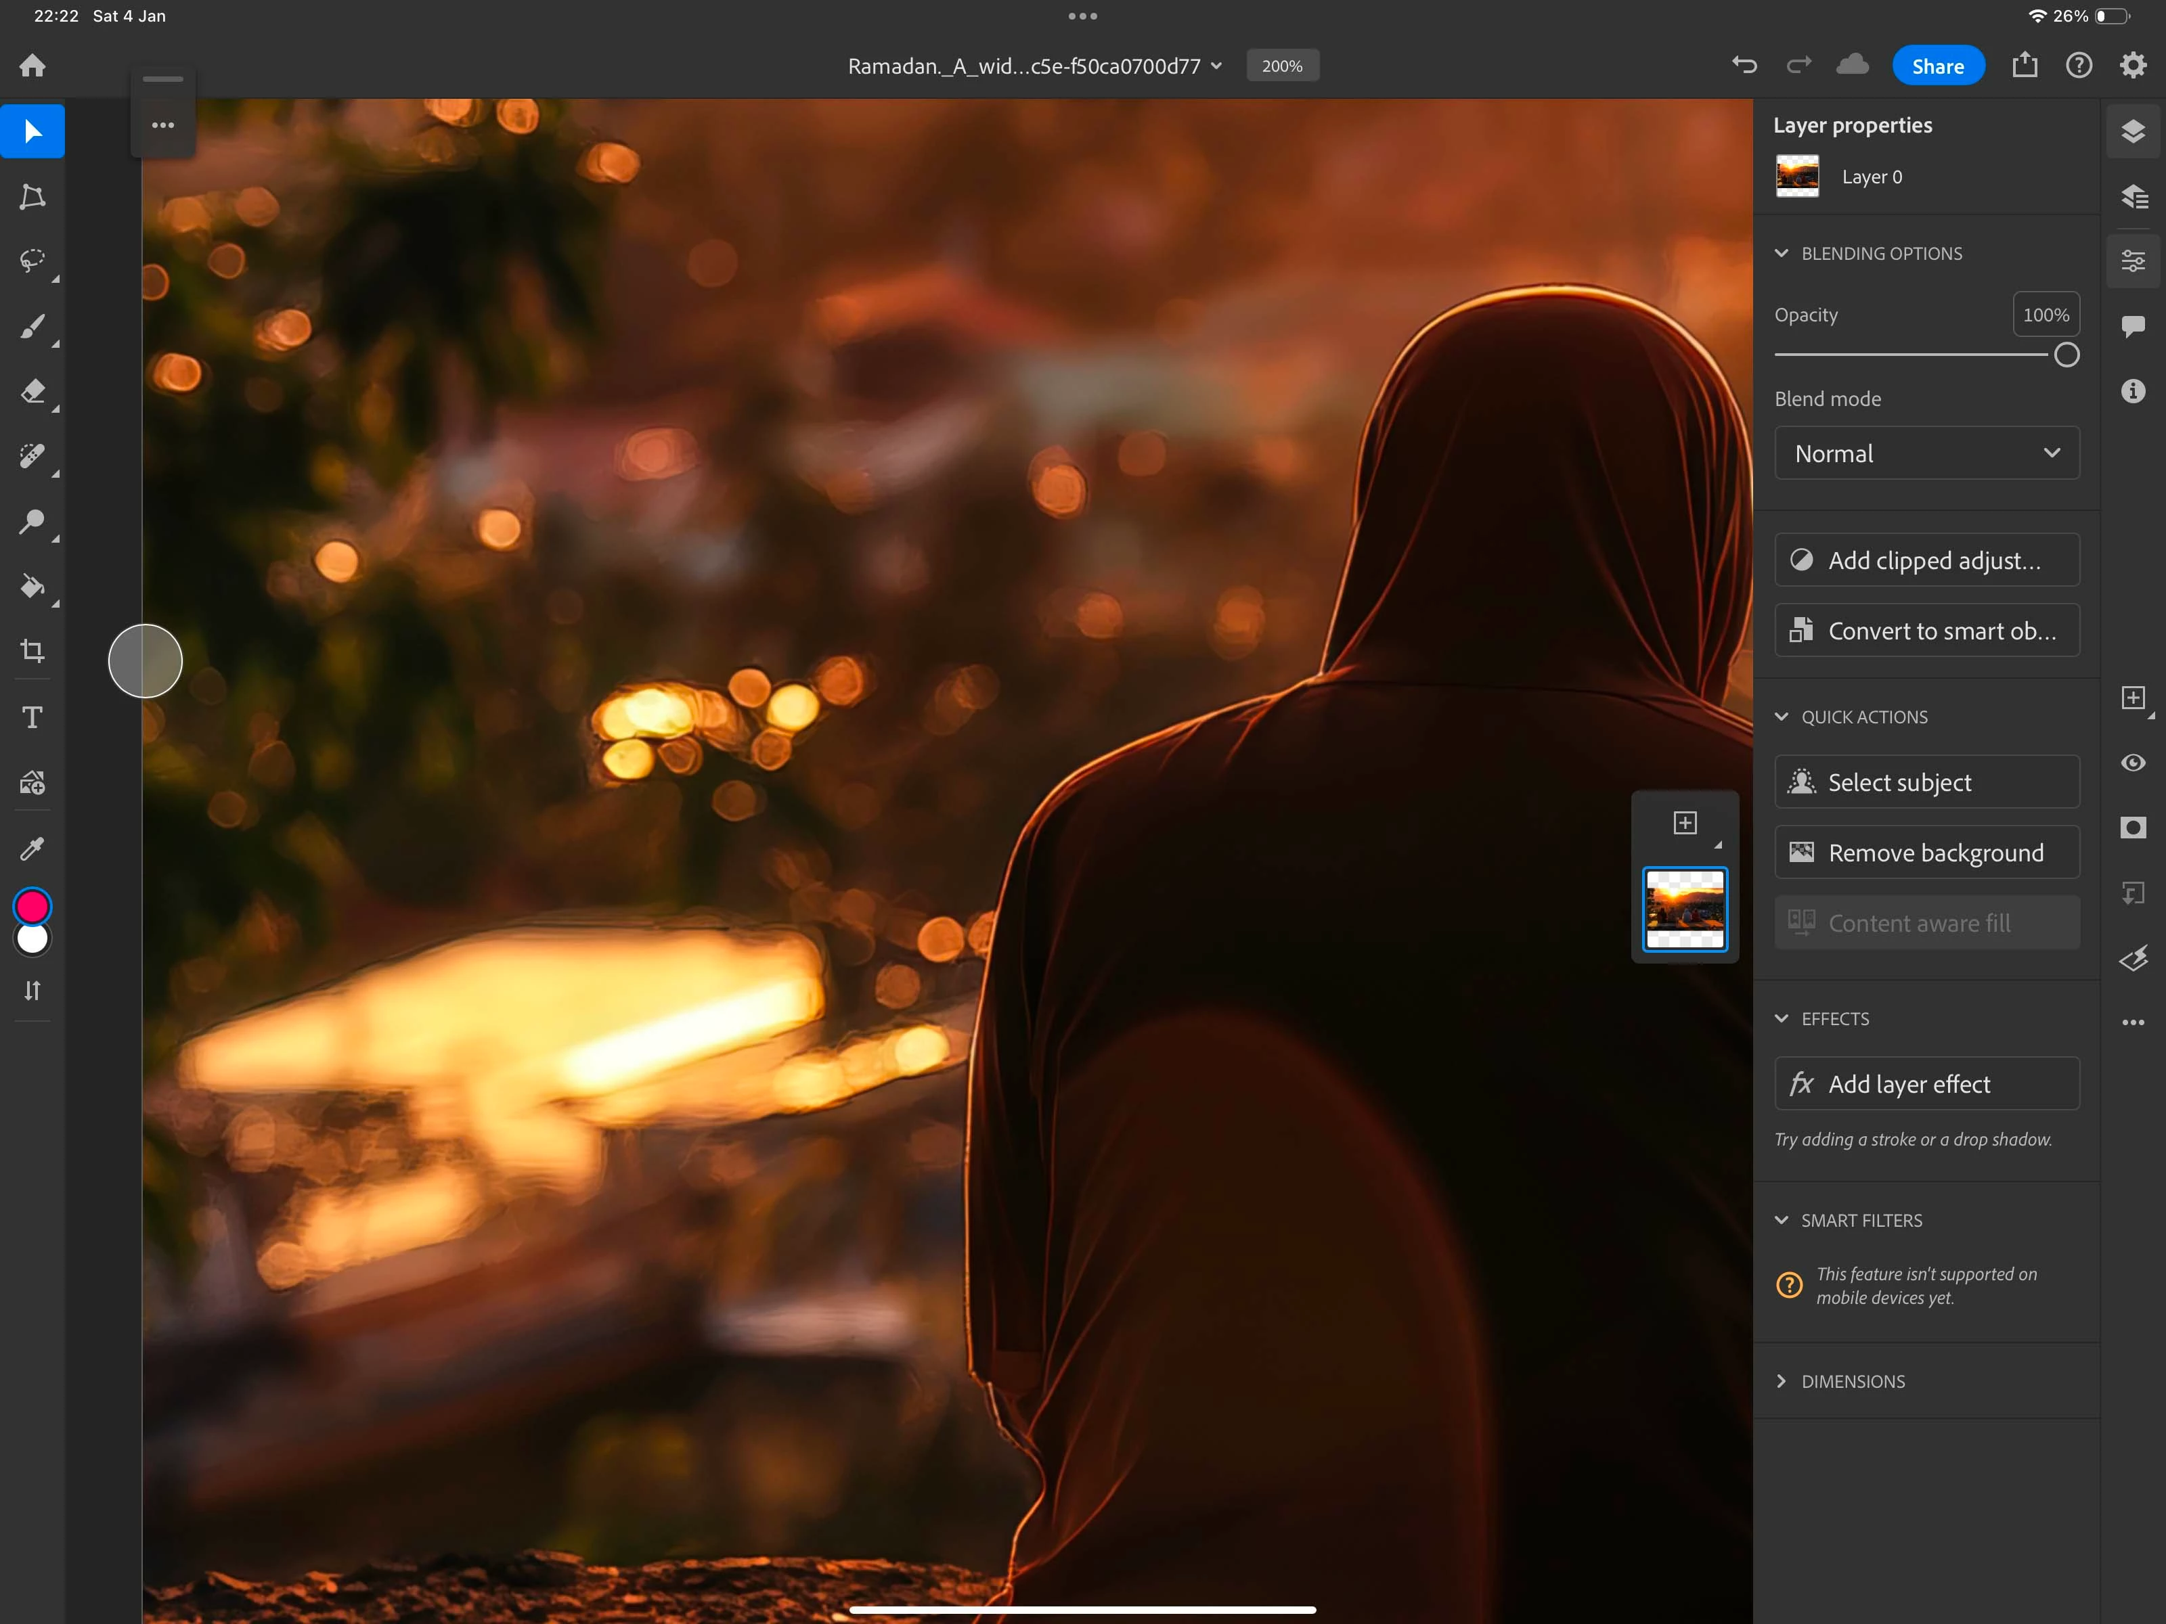Select the Type tool
Screen dimensions: 2166x1624
[32, 717]
